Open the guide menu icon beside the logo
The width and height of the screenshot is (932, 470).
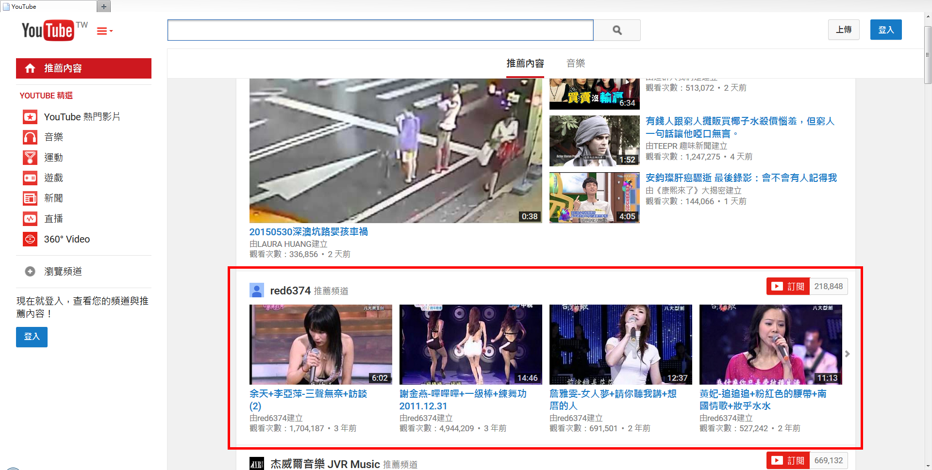105,31
